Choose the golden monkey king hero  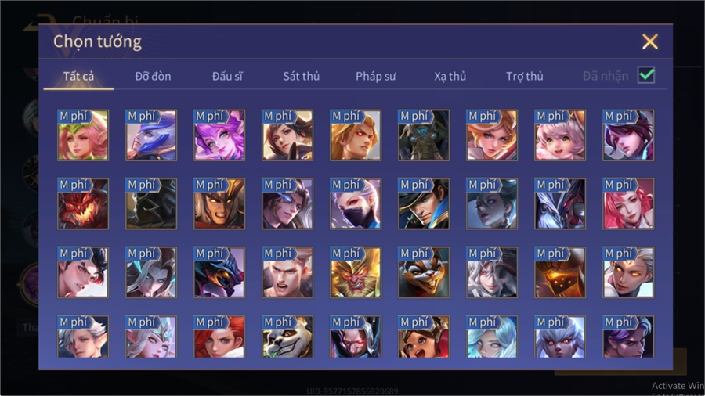(355, 272)
